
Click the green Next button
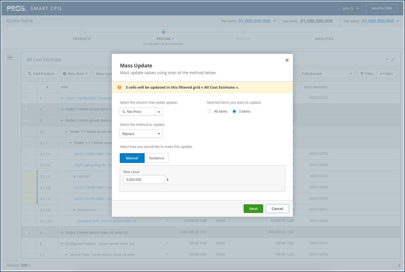(x=253, y=209)
